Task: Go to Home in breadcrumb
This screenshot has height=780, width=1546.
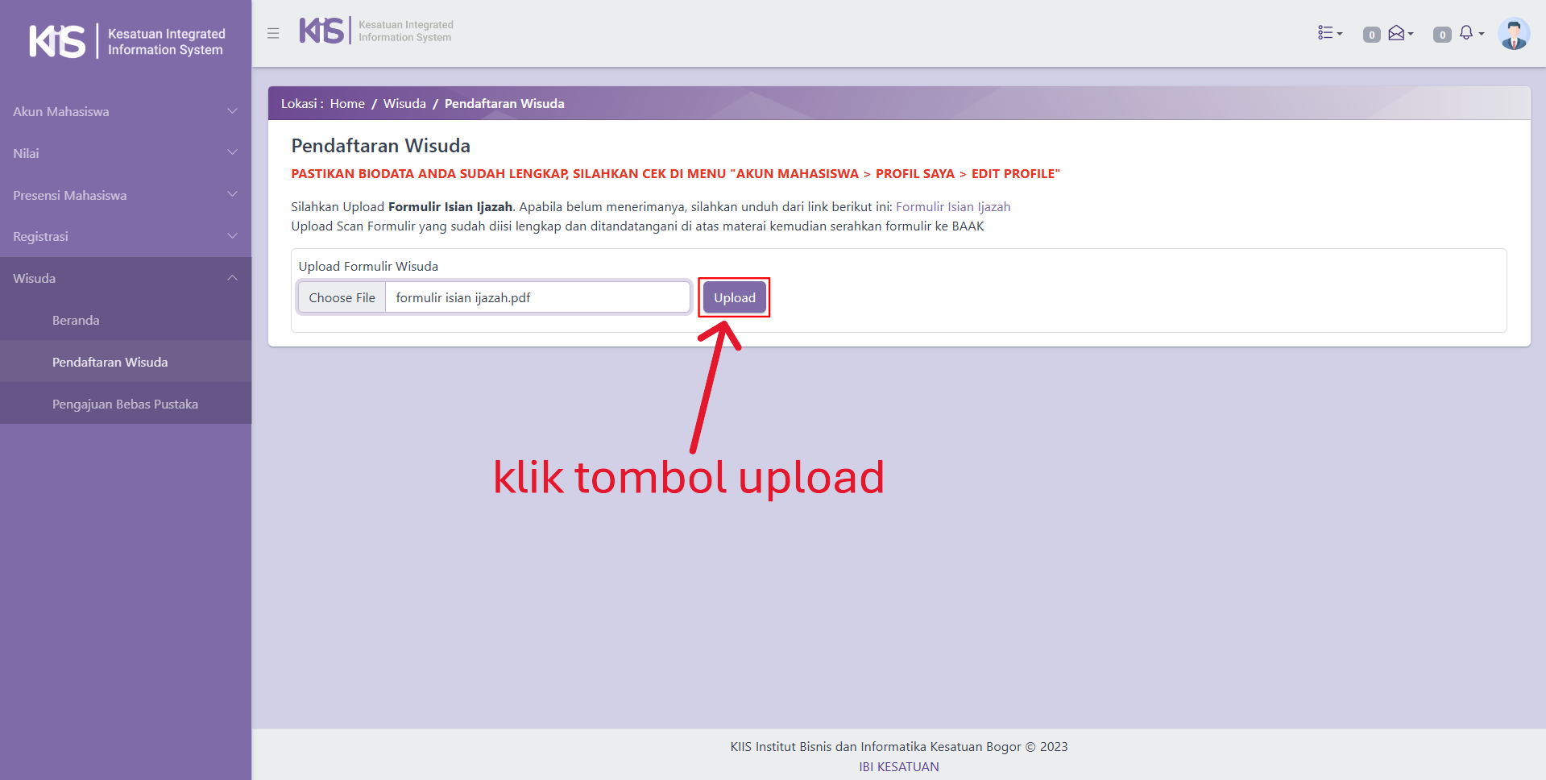Action: (x=347, y=103)
